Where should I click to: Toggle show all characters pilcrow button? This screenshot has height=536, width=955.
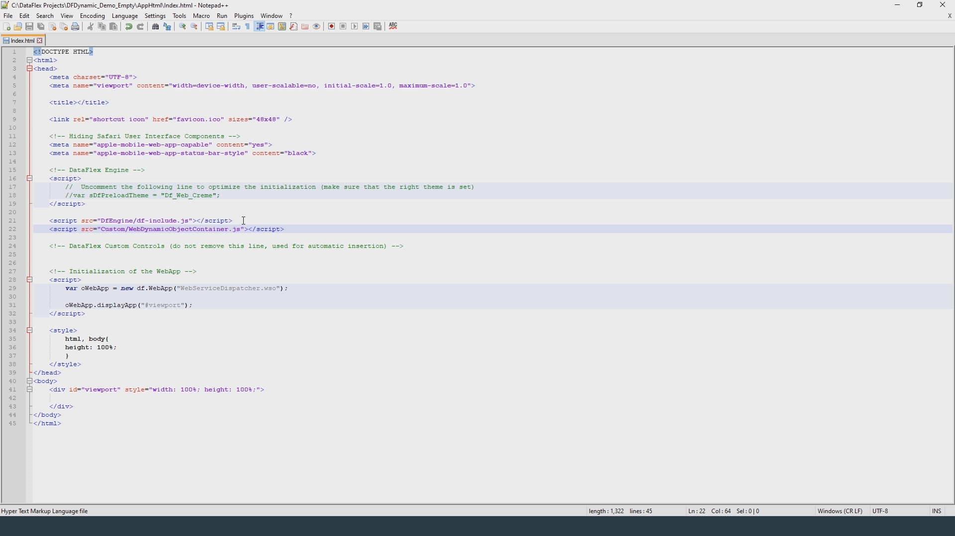[248, 27]
